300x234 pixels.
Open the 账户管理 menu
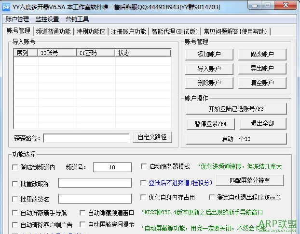[x=17, y=19]
